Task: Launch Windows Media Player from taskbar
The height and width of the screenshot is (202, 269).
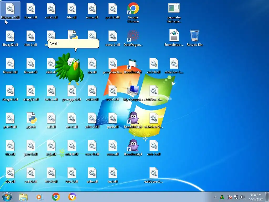Action: coord(39,197)
